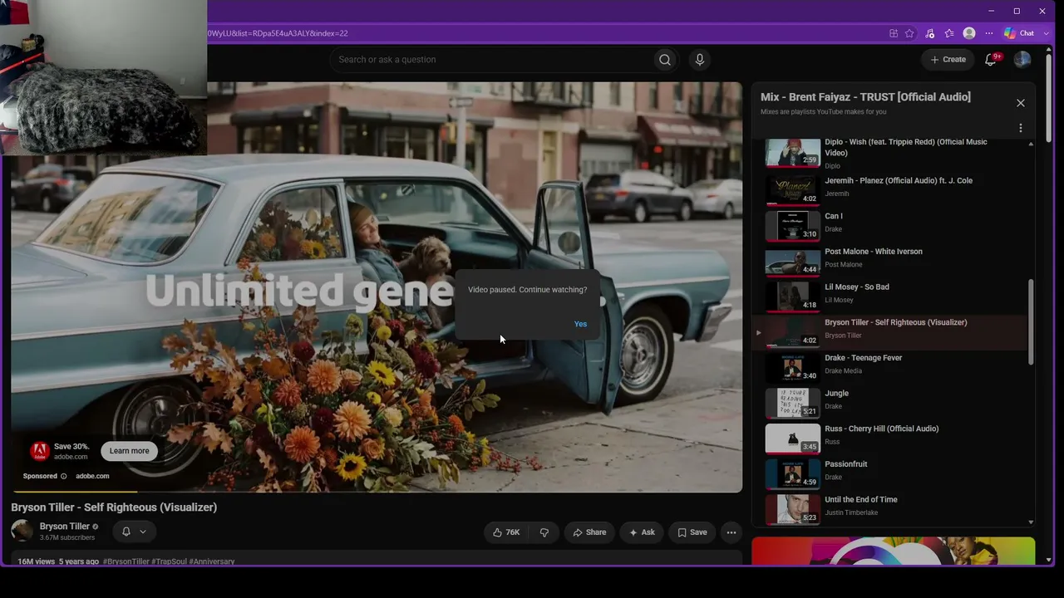Dislike the Bryson Tiller video
This screenshot has width=1064, height=598.
pyautogui.click(x=544, y=532)
